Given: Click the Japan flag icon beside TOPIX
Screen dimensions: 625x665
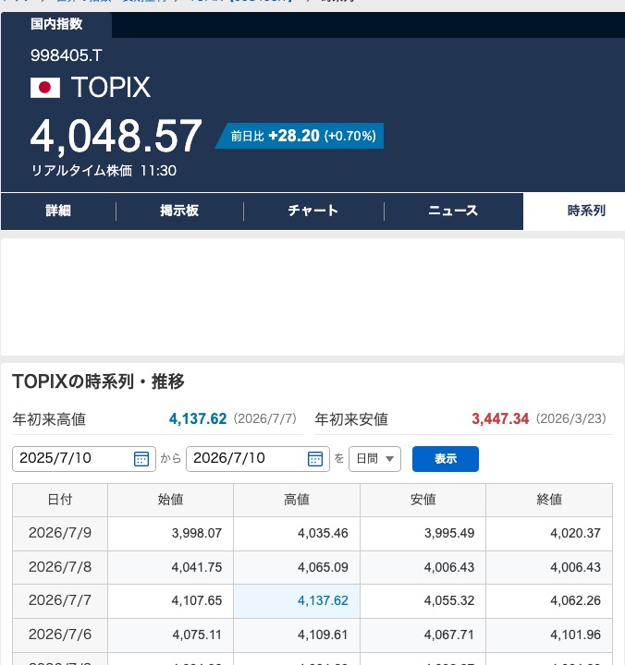Looking at the screenshot, I should click(45, 88).
